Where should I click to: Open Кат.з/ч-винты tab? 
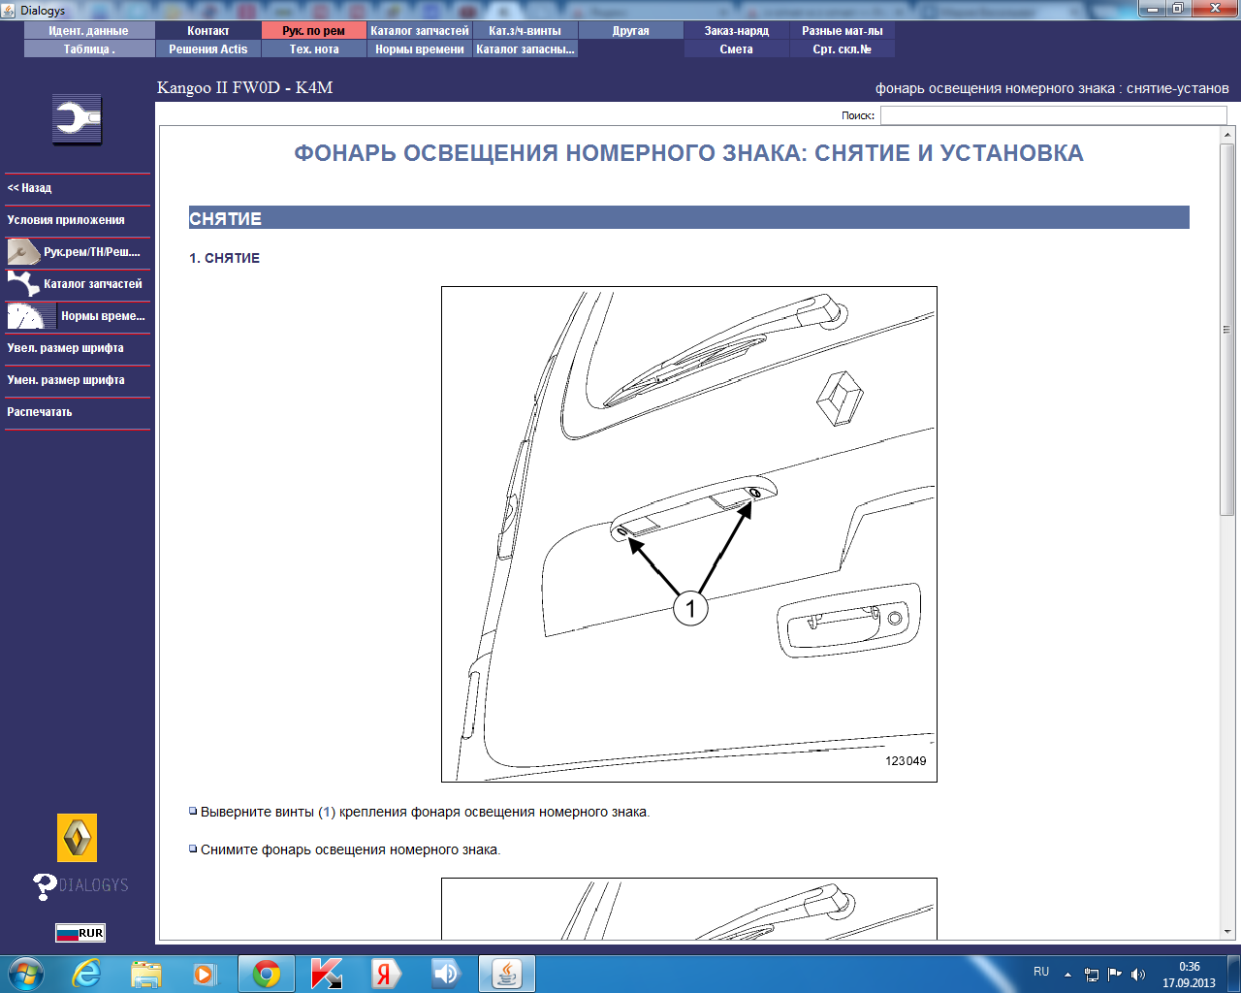[x=525, y=31]
